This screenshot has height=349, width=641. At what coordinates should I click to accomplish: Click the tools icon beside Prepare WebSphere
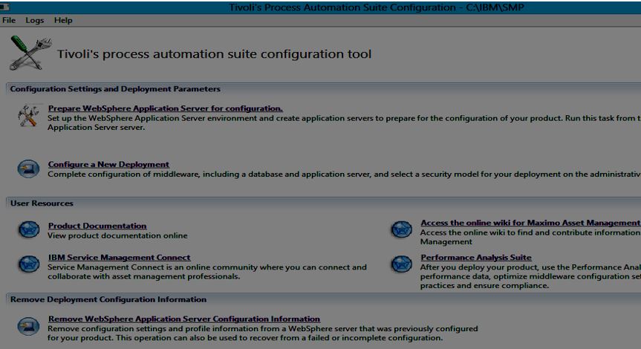pos(28,115)
